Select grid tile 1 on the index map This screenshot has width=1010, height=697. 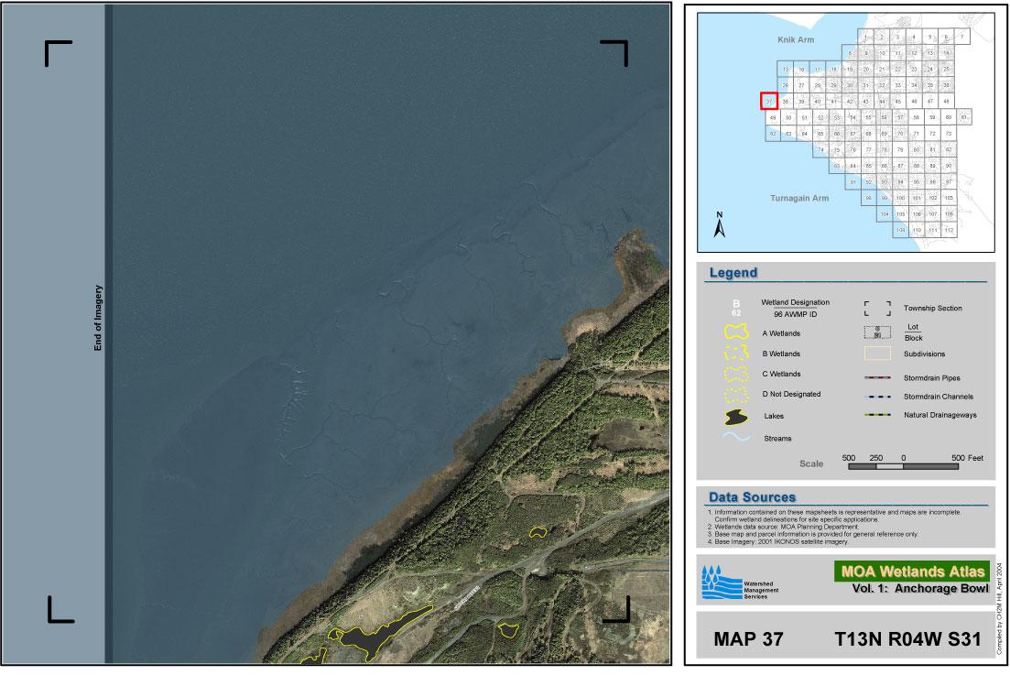click(x=865, y=38)
